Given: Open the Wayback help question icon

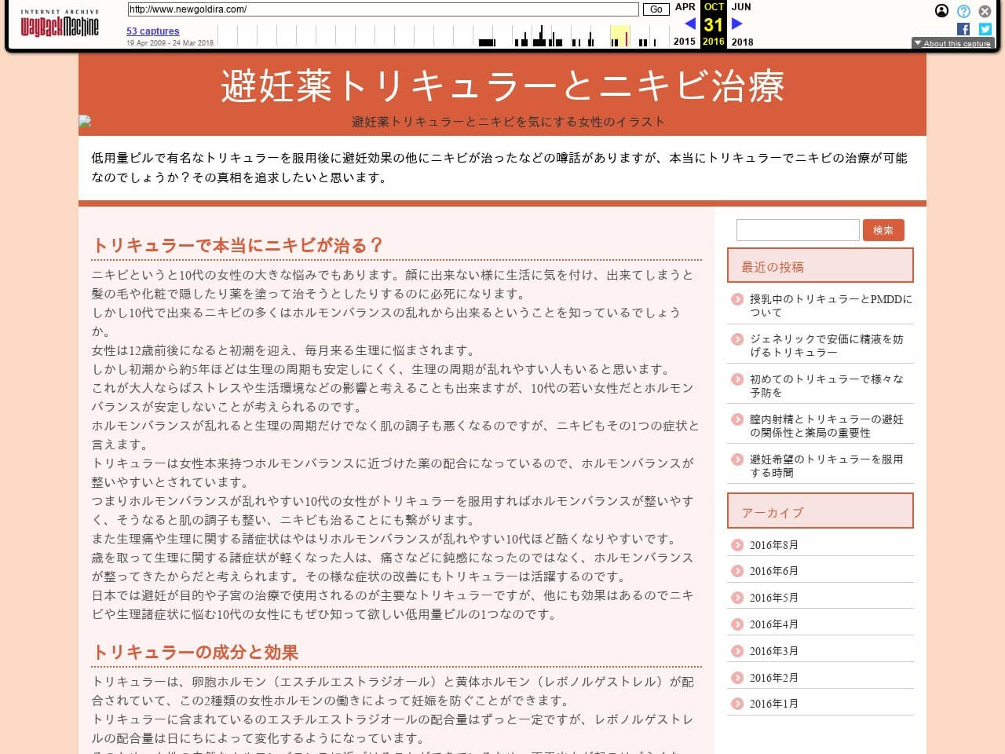Looking at the screenshot, I should click(x=963, y=11).
